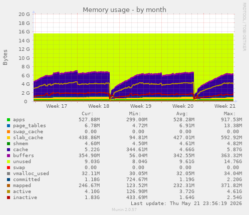Click the 'Week 19' axis label
Viewport: 249px width, 215px height.
tap(141, 106)
